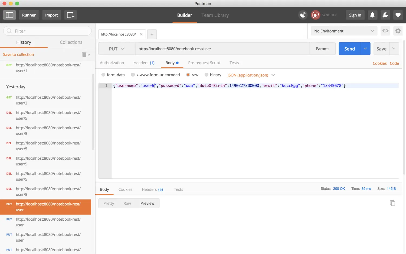Image resolution: width=406 pixels, height=254 pixels.
Task: Open the Params editor
Action: (322, 49)
